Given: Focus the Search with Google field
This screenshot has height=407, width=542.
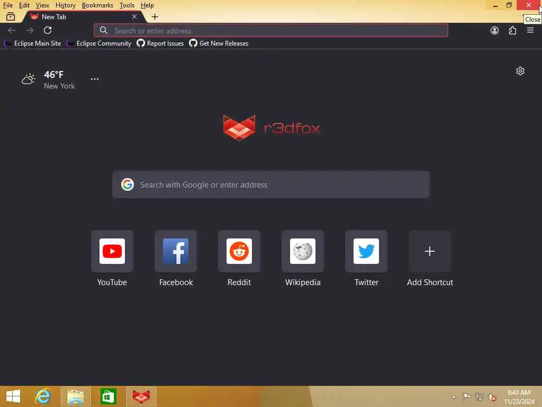Looking at the screenshot, I should pos(270,184).
